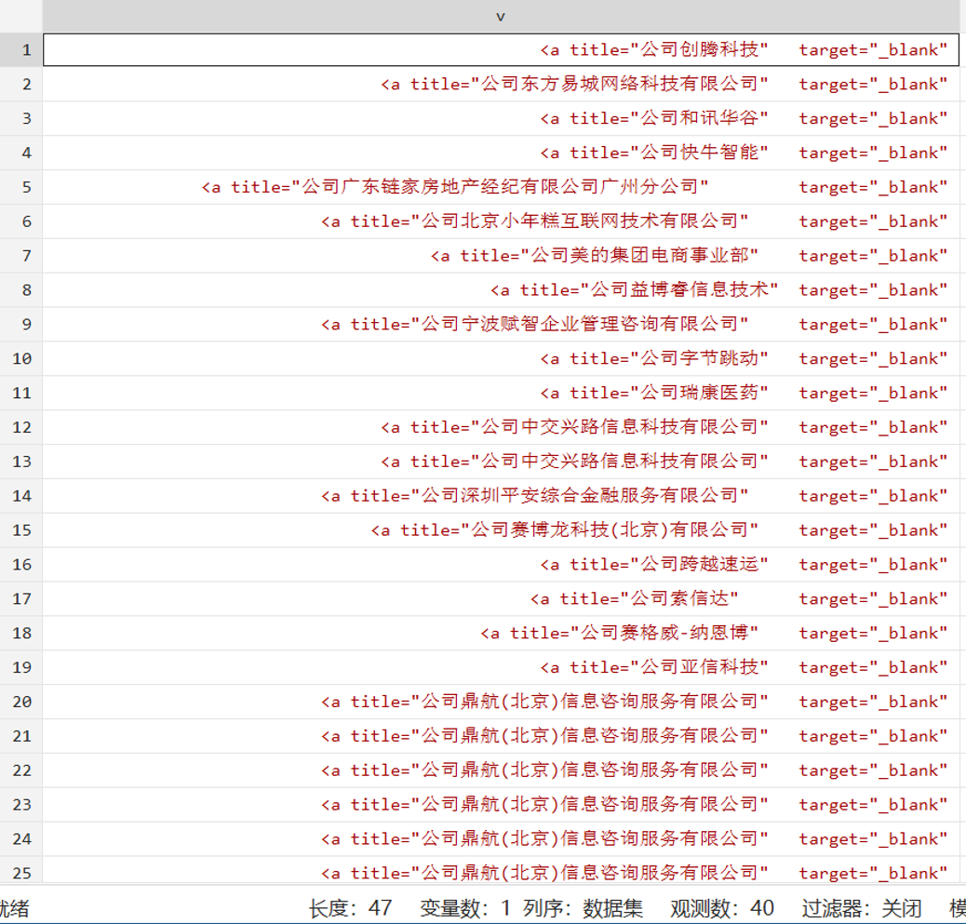Select the cell containing 公司东方易城网络科技有限公司
Image resolution: width=966 pixels, height=924 pixels.
pos(501,85)
